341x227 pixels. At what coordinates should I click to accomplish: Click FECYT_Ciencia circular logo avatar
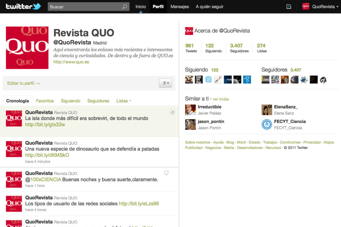(x=267, y=124)
